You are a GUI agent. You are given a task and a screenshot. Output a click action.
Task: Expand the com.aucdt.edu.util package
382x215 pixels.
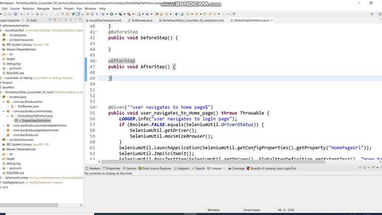click(4, 135)
